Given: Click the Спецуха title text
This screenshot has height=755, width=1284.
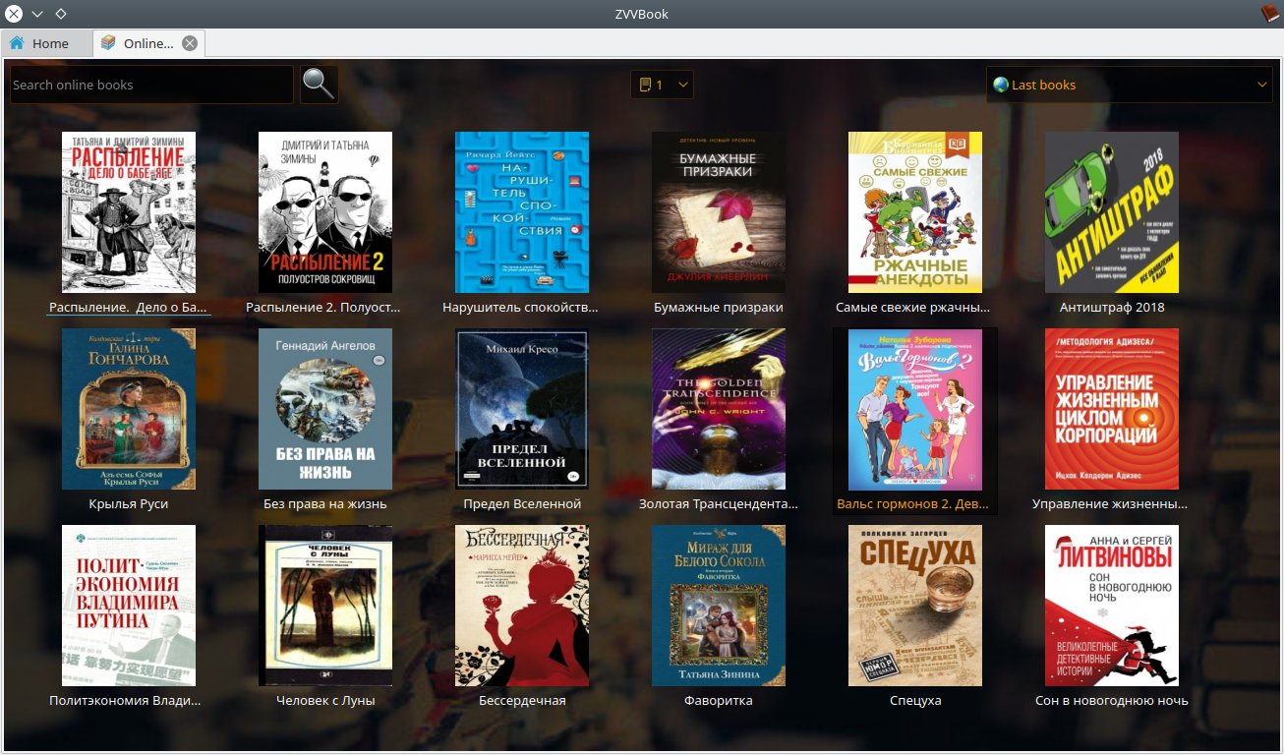Looking at the screenshot, I should 915,701.
